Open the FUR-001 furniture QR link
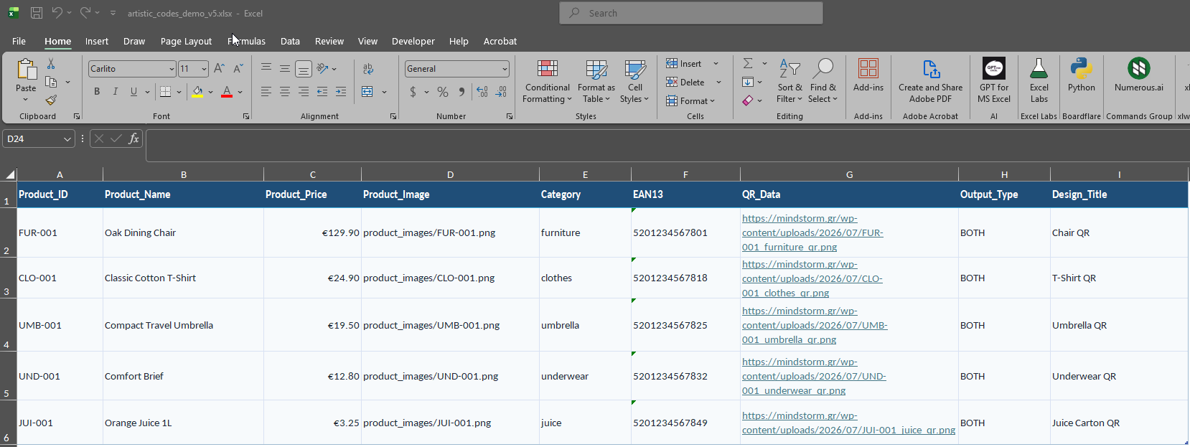Viewport: 1190px width, 447px height. (812, 232)
